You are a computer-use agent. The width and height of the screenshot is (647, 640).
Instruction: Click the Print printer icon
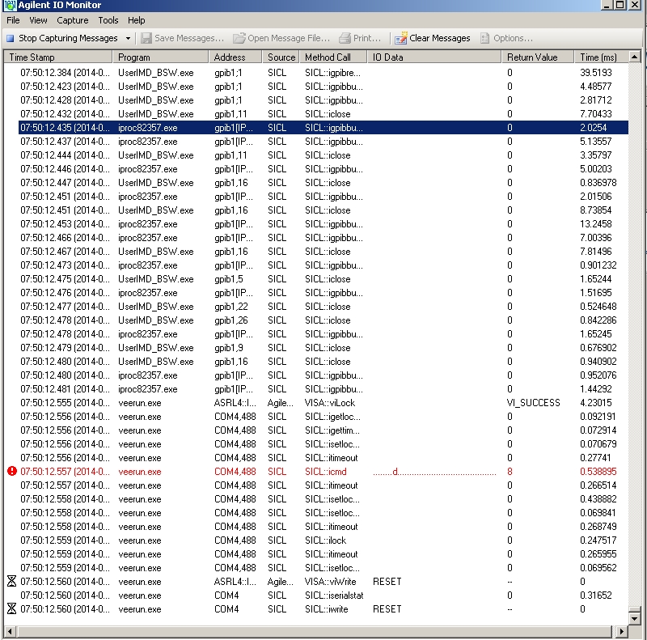[x=345, y=38]
